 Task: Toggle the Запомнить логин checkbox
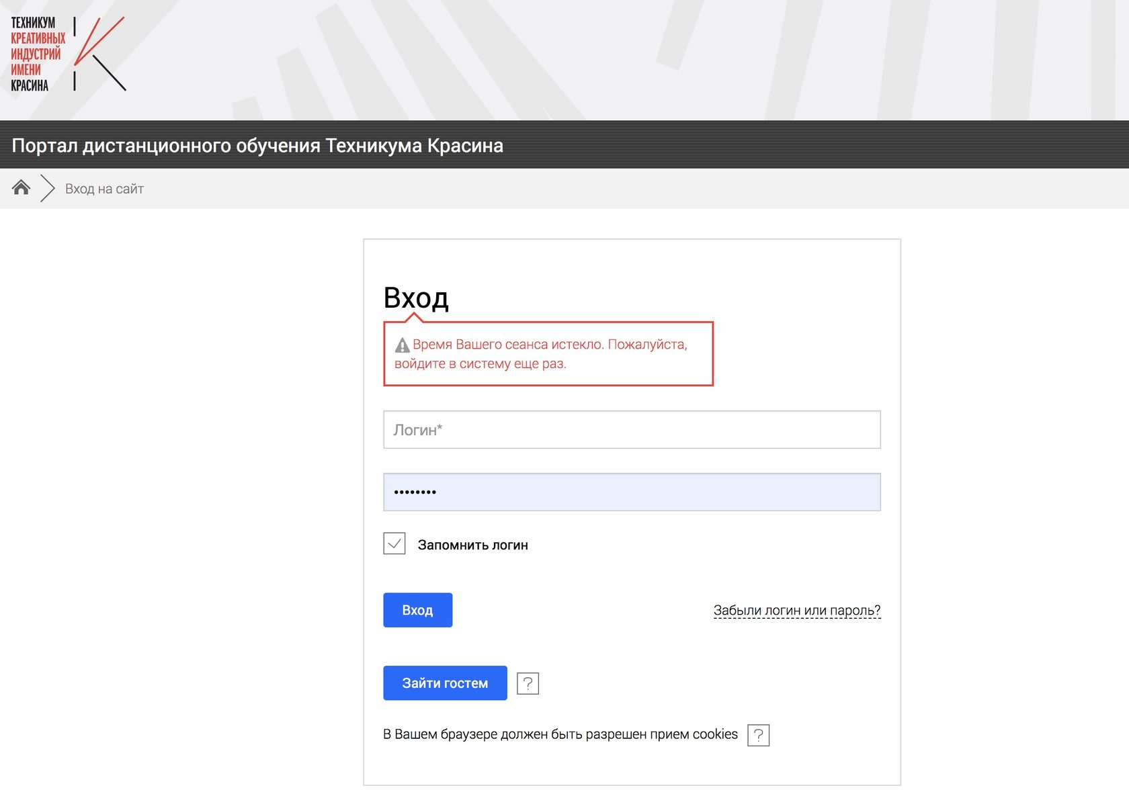(394, 543)
